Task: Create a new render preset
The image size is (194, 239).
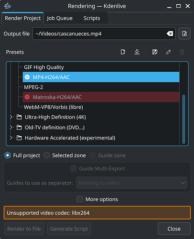Action: (x=123, y=52)
